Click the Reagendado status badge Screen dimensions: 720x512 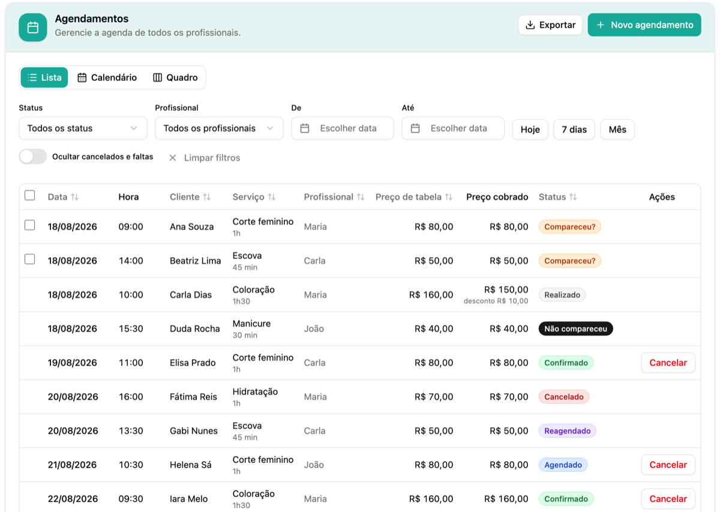coord(567,430)
